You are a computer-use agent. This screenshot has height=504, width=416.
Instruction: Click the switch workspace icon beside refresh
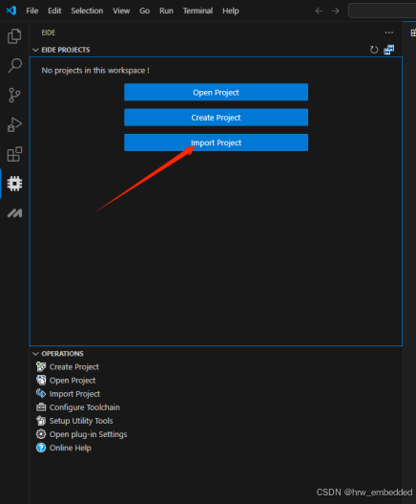[x=389, y=50]
